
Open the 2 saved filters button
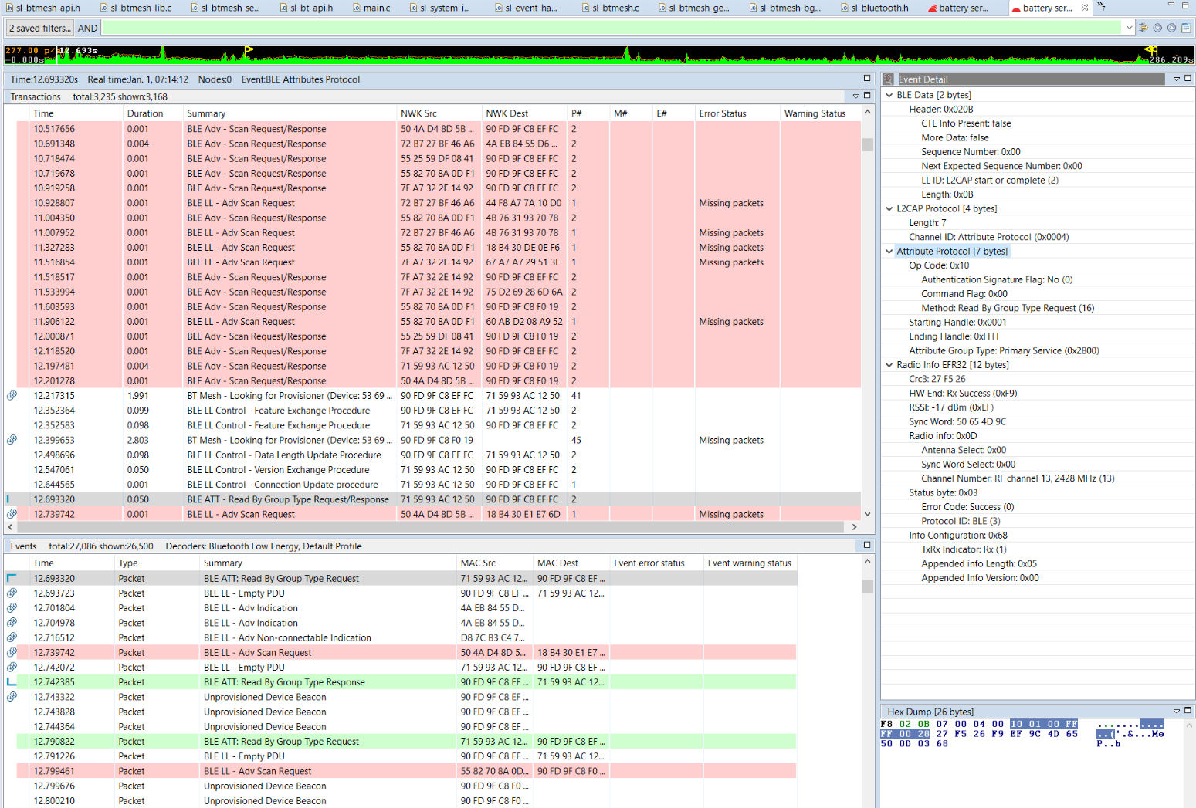click(x=39, y=28)
